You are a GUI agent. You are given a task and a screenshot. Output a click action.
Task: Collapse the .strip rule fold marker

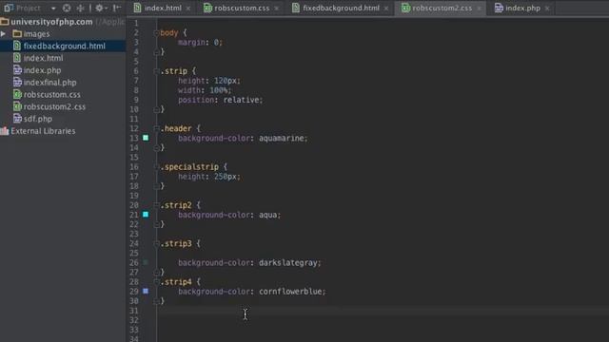(x=156, y=71)
